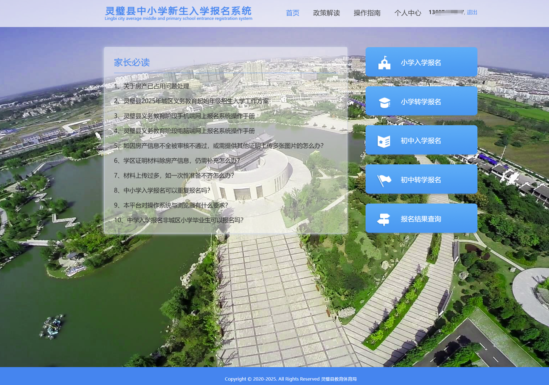Click the school building icon for 小学入学报名
The height and width of the screenshot is (385, 549).
[x=384, y=63]
